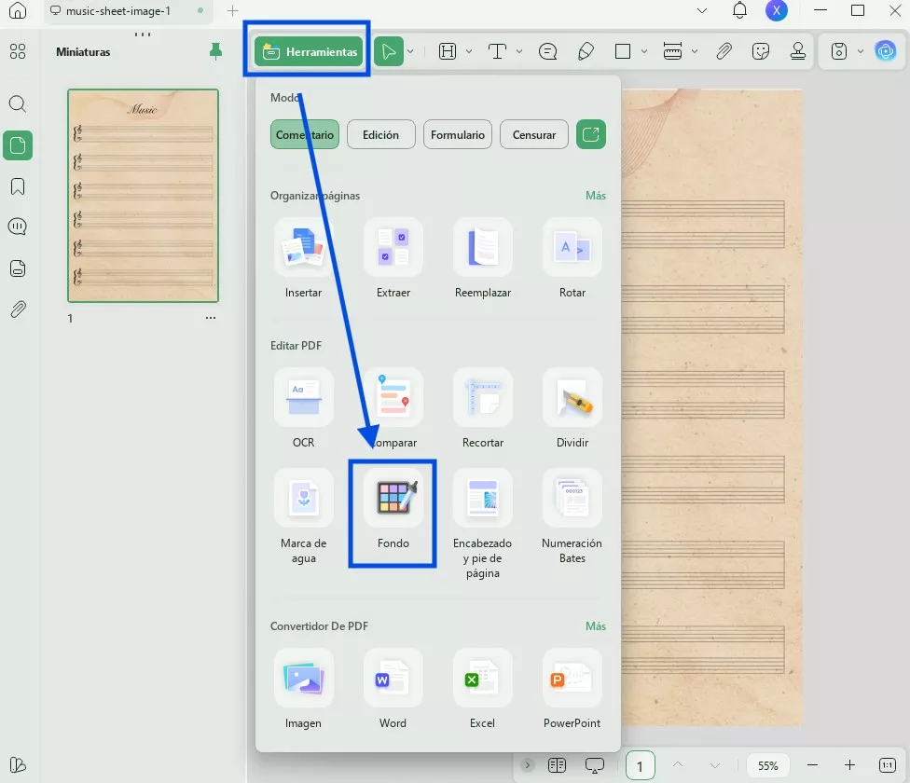Go to the home screen icon
Screen dimensions: 910x783
(18, 10)
